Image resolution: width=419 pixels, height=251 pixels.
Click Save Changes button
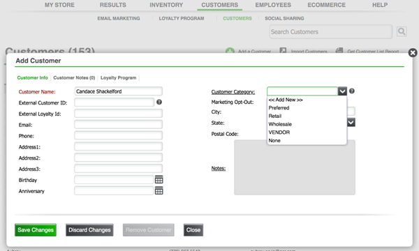(x=36, y=230)
